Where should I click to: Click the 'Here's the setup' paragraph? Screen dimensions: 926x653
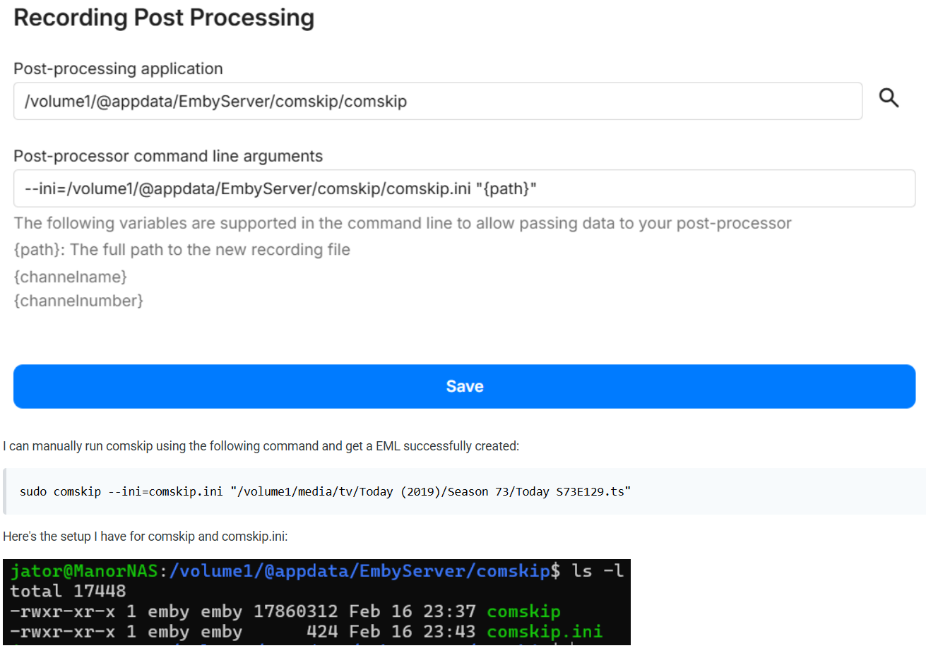(145, 537)
